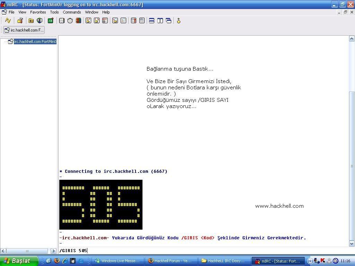The width and height of the screenshot is (355, 266).
Task: Open the Help menu
Action: coord(106,12)
